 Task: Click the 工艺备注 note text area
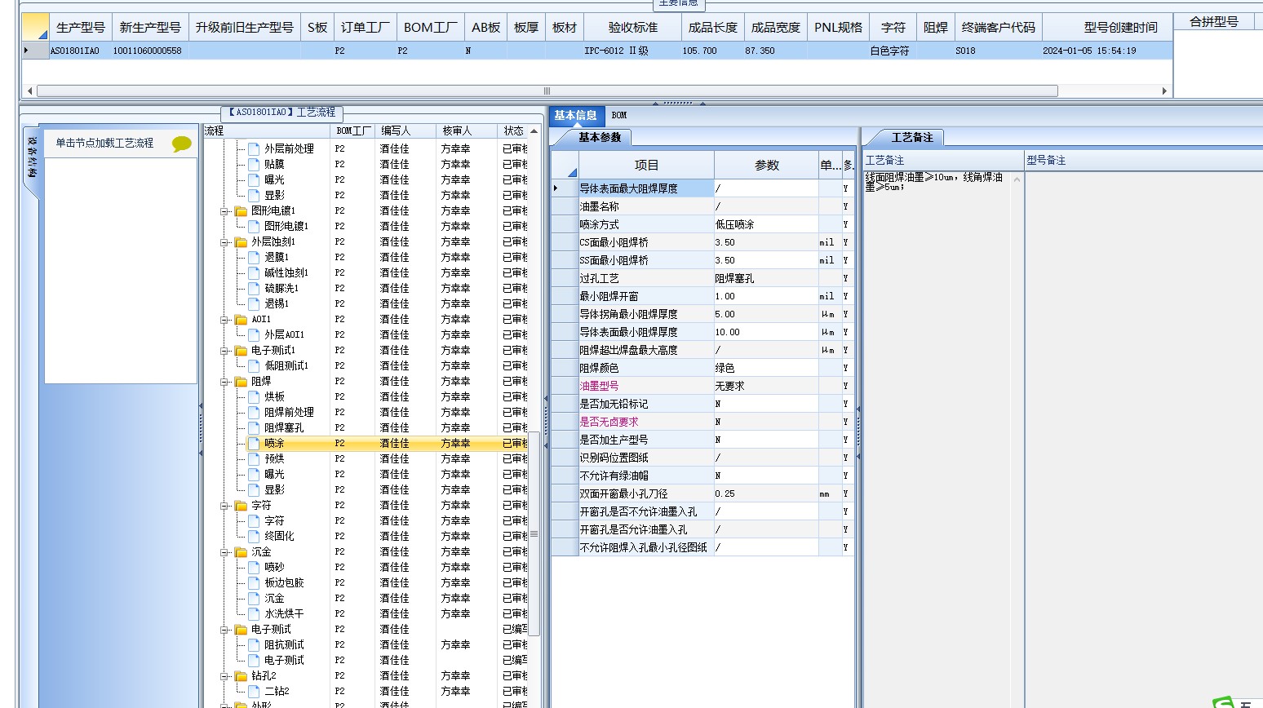point(938,439)
